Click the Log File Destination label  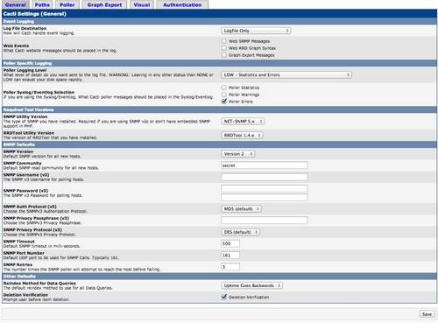click(25, 28)
